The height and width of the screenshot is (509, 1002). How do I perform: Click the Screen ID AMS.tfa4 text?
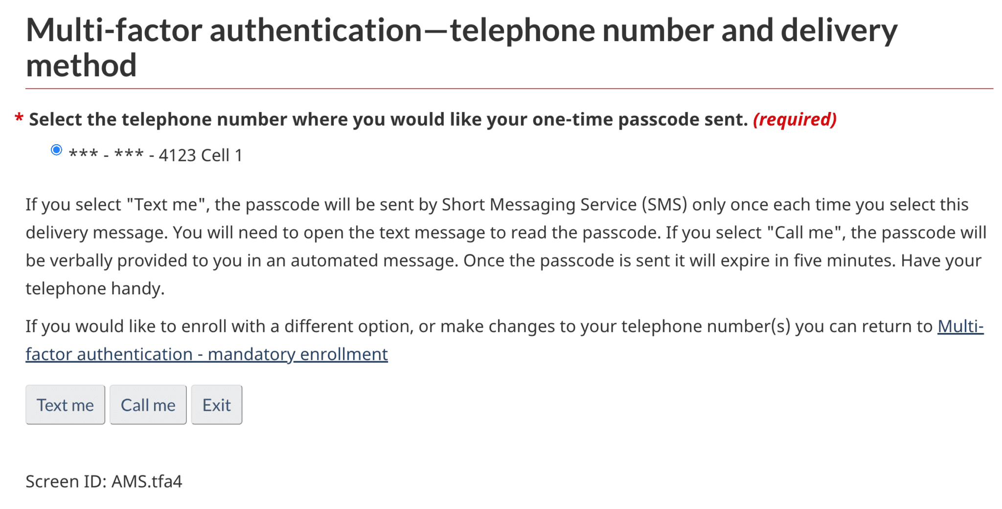click(104, 482)
